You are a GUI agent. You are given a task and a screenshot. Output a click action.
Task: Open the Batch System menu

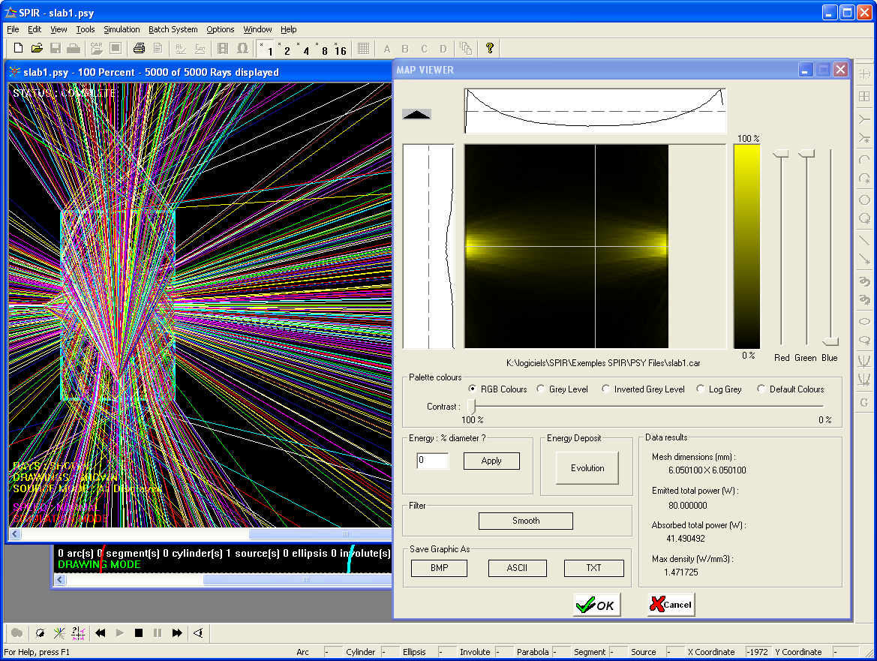(173, 29)
